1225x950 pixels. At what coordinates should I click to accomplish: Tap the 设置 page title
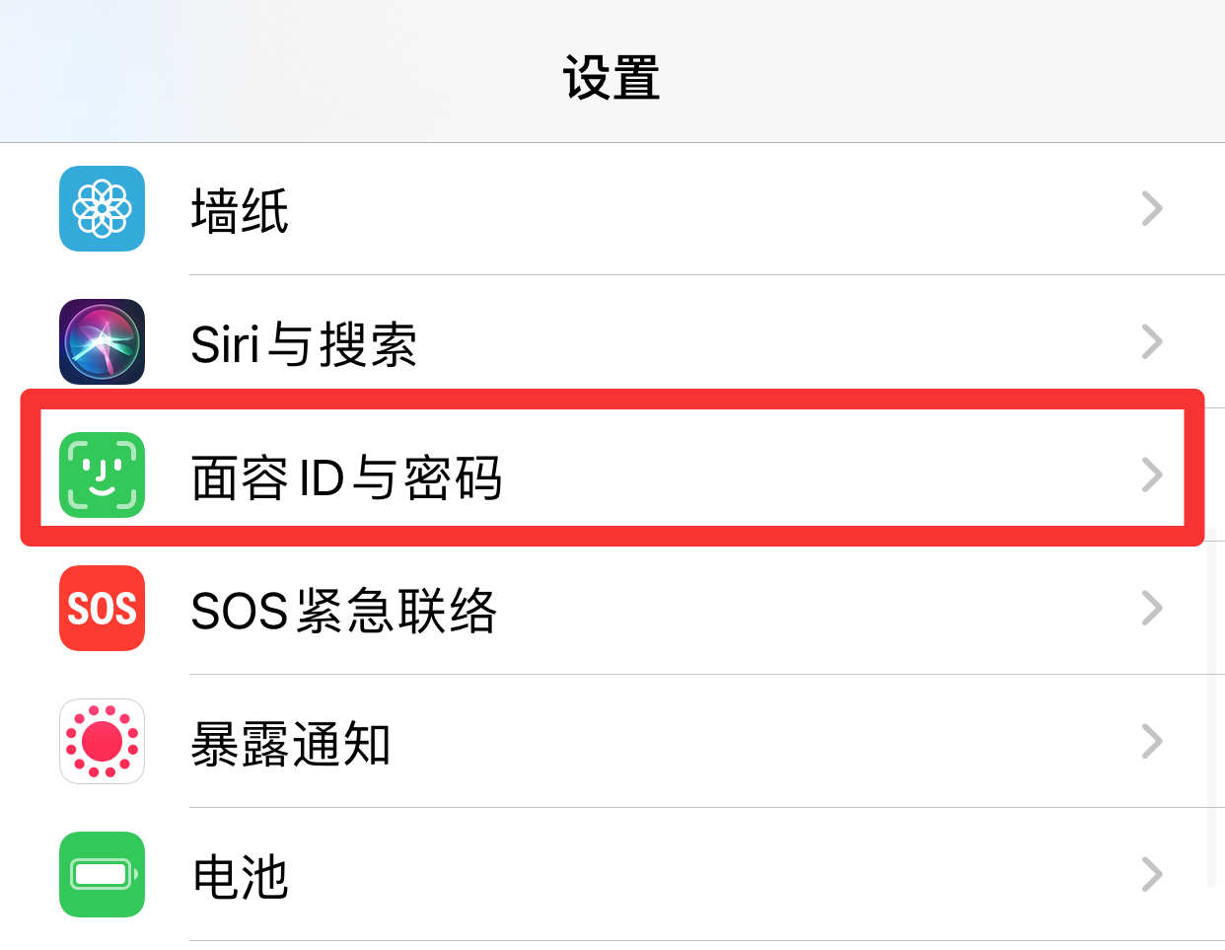tap(612, 77)
